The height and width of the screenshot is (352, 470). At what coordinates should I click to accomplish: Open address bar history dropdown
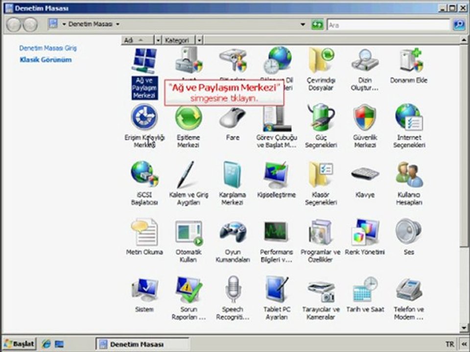point(303,24)
